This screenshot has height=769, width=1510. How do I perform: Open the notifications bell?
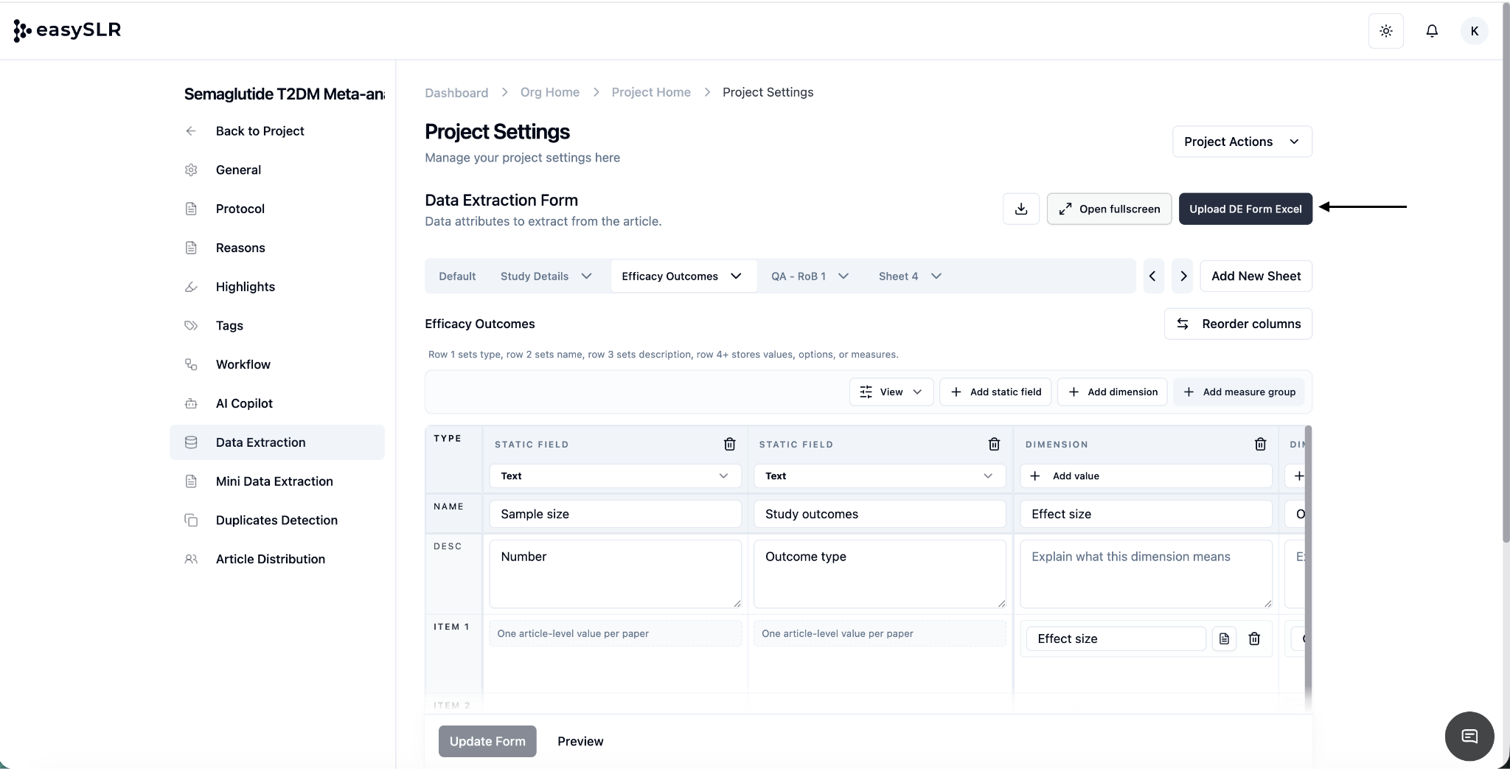pos(1431,31)
